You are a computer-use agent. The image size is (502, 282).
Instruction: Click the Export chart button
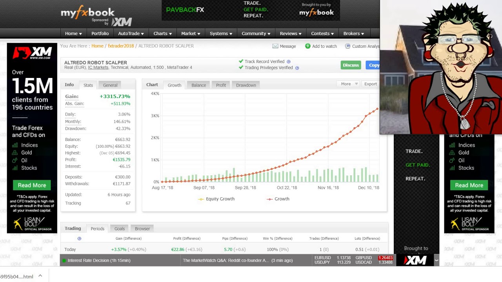[370, 84]
